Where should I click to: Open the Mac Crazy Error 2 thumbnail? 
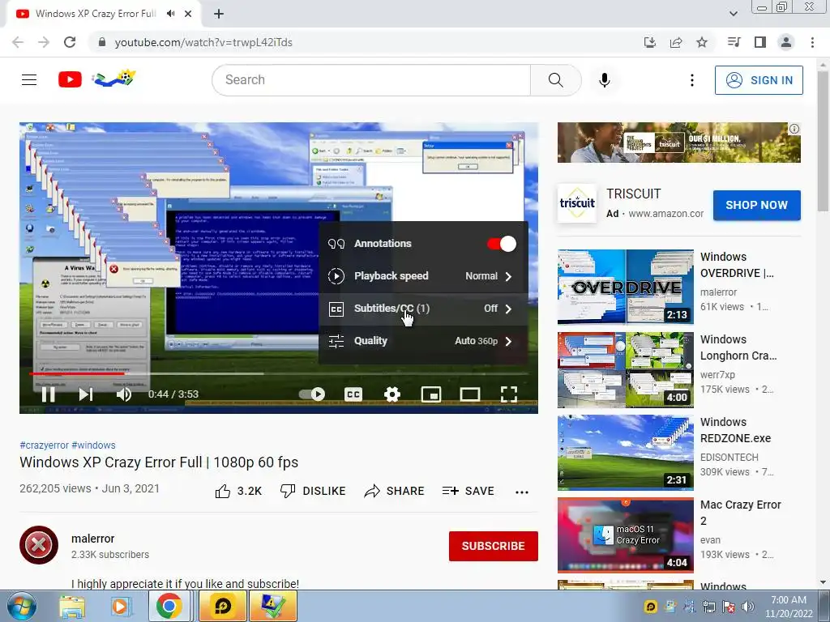point(625,535)
